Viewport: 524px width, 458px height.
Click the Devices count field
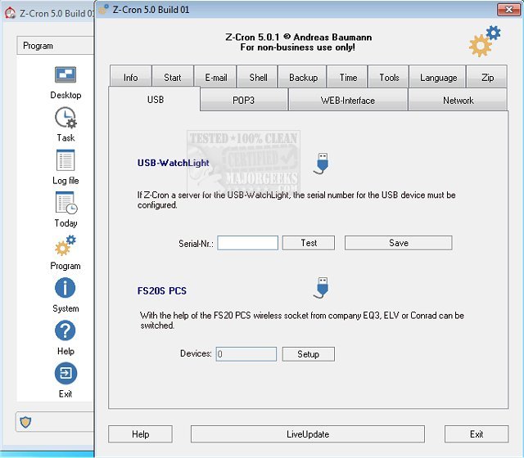[x=246, y=354]
